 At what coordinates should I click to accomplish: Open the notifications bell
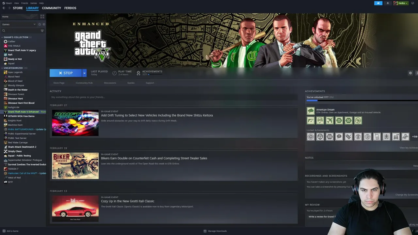coord(388,3)
